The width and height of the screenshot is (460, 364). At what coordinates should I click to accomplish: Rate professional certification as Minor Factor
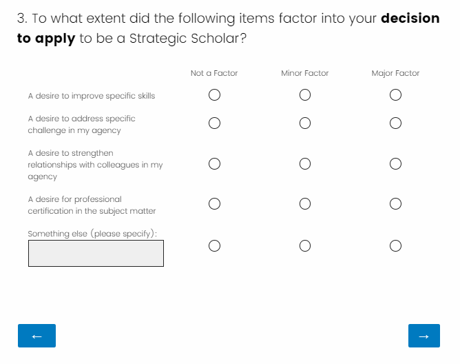305,204
